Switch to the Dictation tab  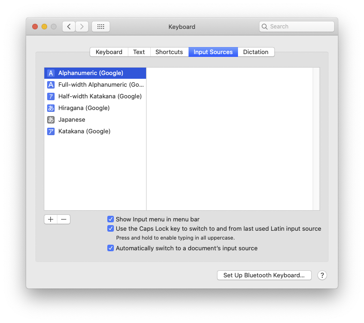click(x=256, y=52)
